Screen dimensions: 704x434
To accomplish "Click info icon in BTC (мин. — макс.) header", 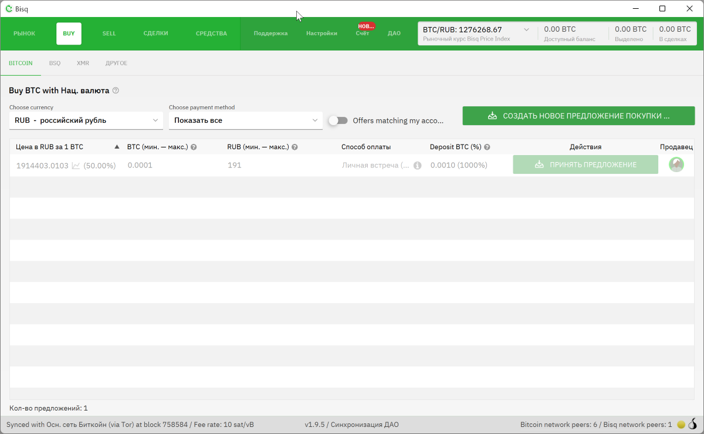I will coord(194,147).
